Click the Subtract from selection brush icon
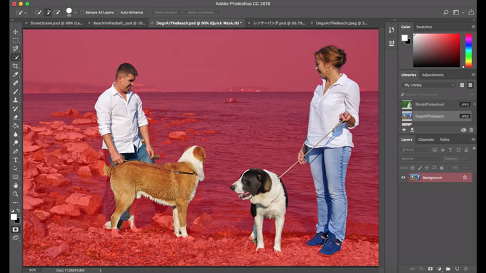 coord(56,12)
